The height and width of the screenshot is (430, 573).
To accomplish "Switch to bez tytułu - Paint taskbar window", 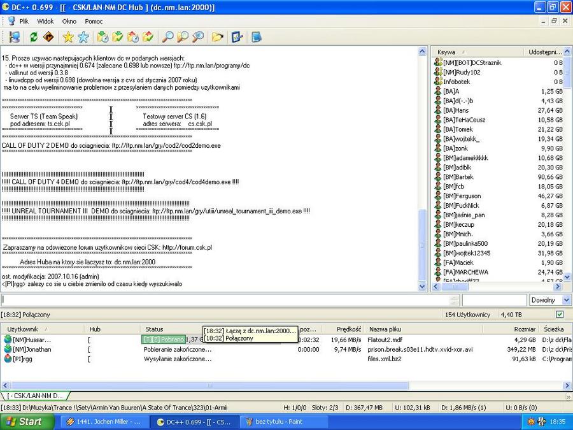I will (x=285, y=422).
